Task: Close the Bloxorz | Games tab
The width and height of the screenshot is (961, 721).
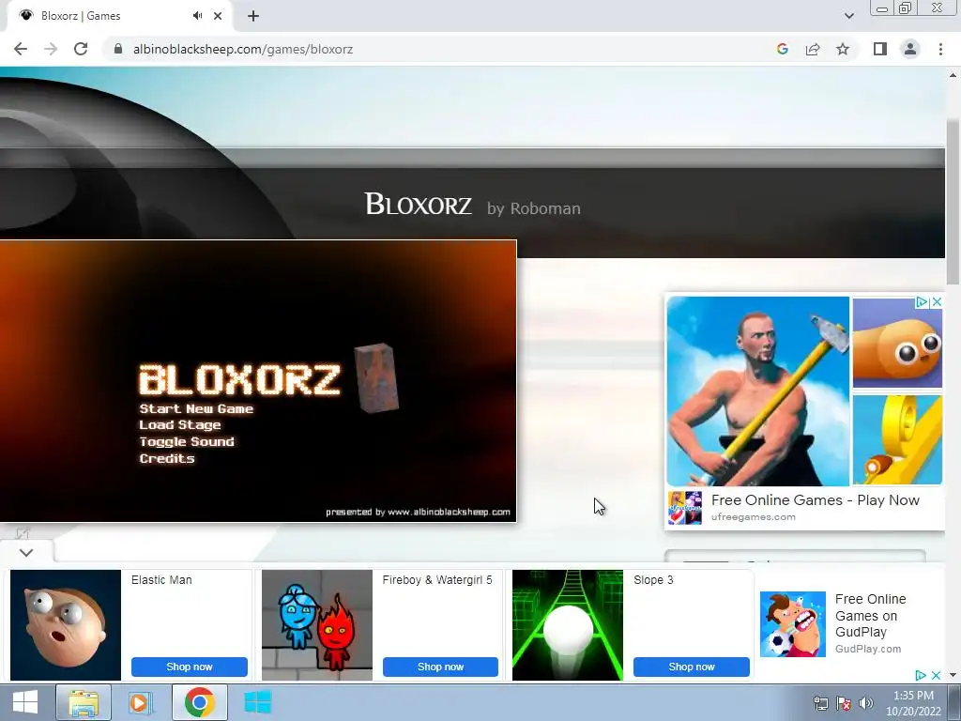Action: coord(218,16)
